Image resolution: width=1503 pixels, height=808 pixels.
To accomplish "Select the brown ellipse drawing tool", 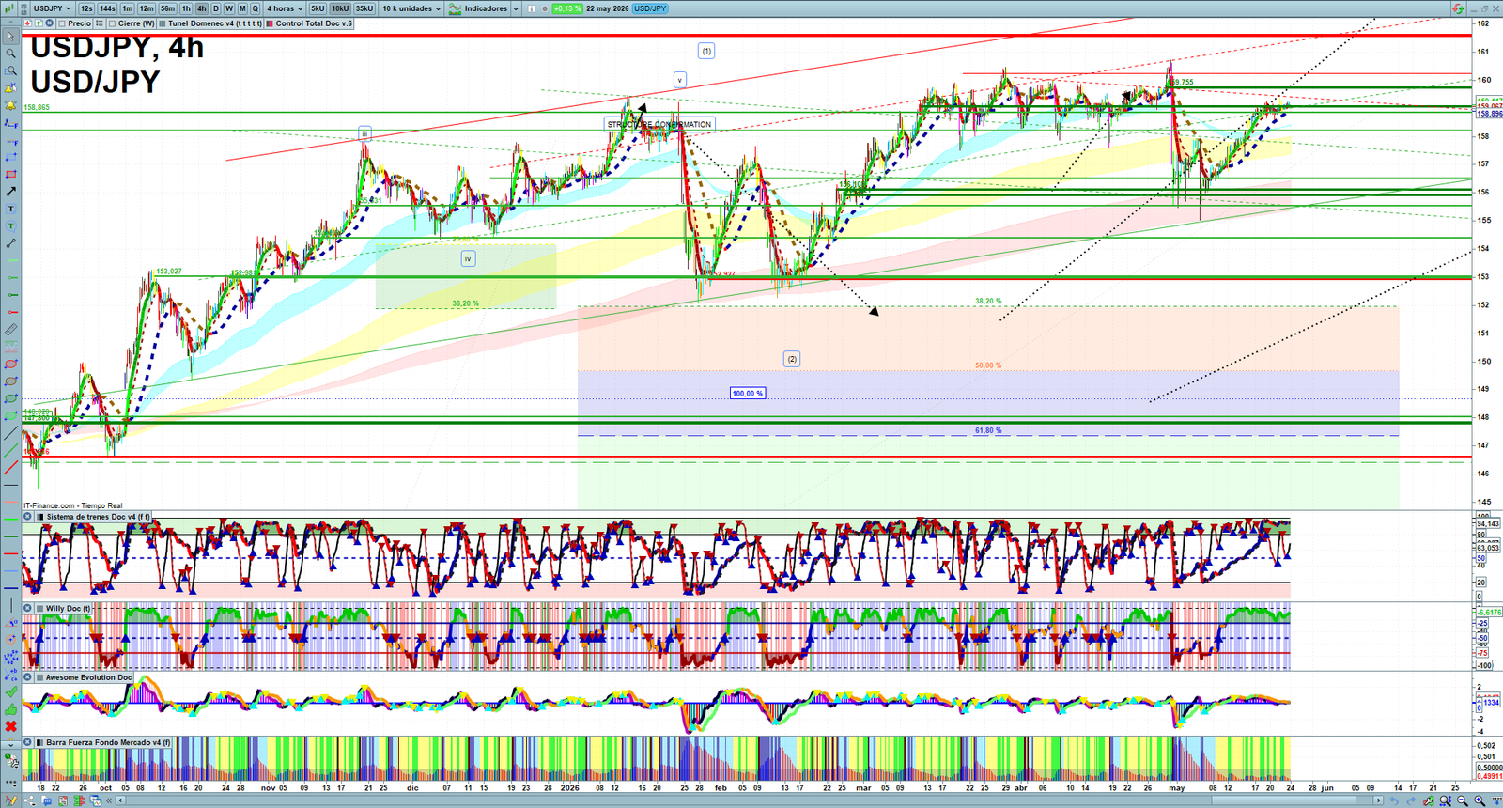I will coord(10,381).
